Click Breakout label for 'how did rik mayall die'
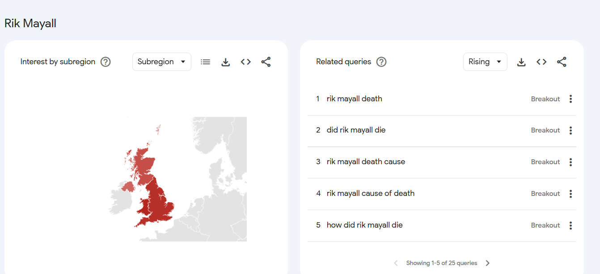Image resolution: width=600 pixels, height=274 pixels. pyautogui.click(x=545, y=225)
